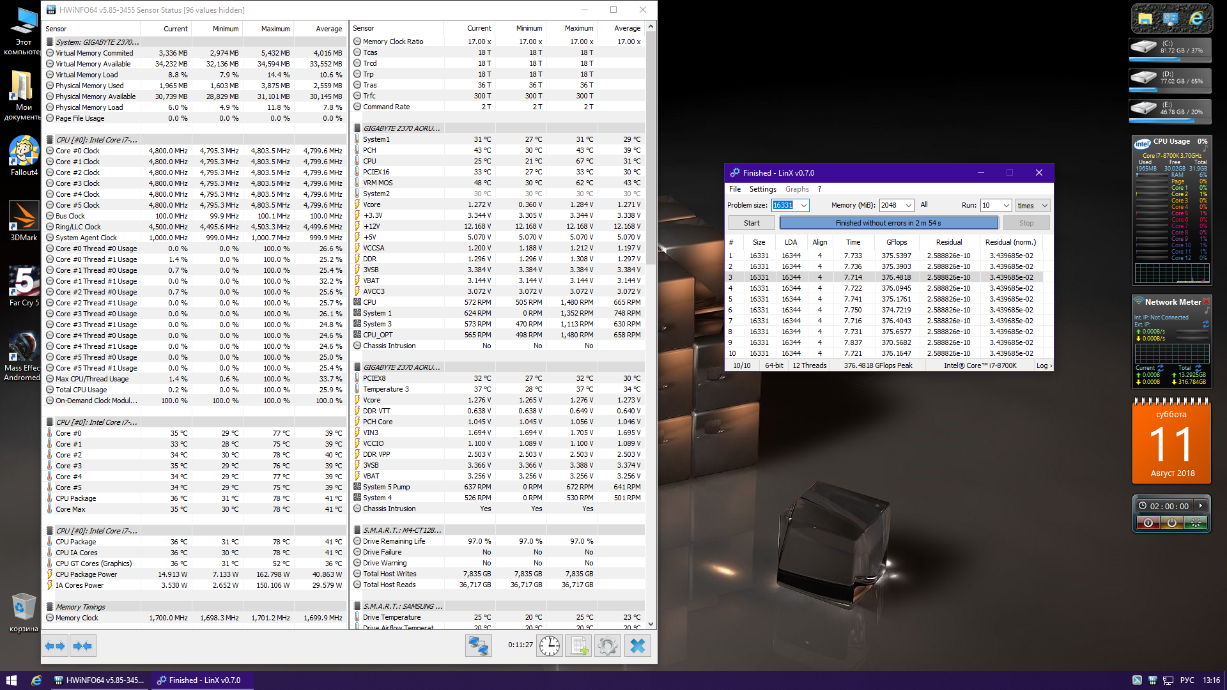Click the log file with plus icon

coord(579,646)
